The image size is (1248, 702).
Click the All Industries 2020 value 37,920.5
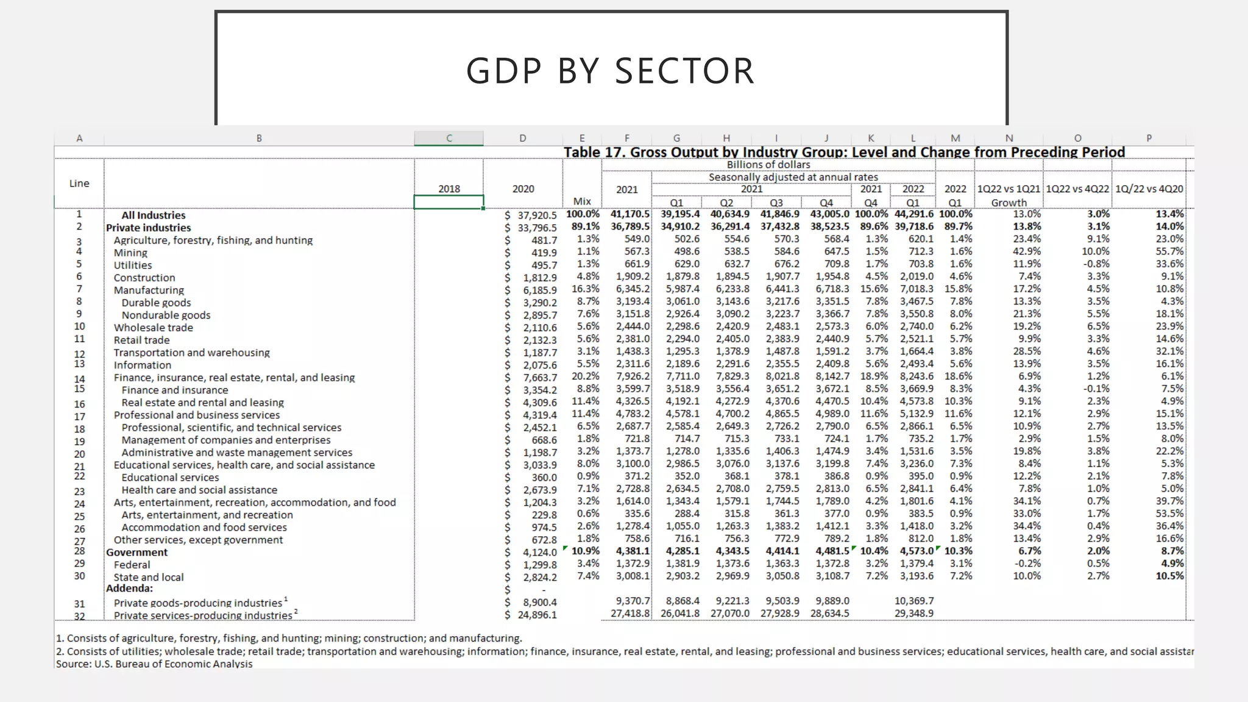[x=537, y=216]
